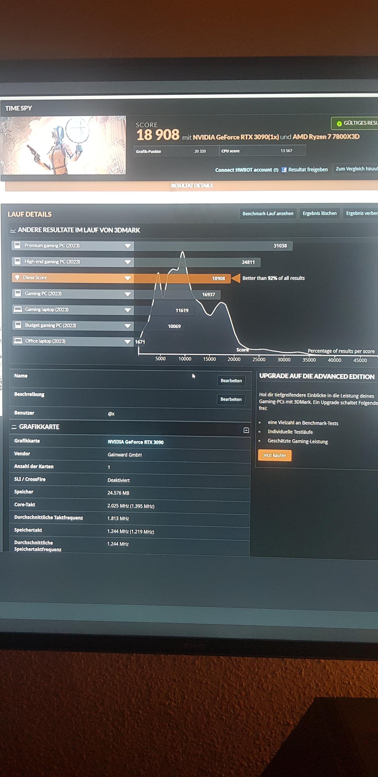Click the 1671 score value
The image size is (378, 777).
140,342
